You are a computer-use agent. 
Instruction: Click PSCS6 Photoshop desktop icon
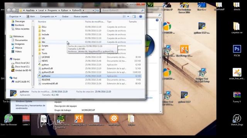point(237,51)
